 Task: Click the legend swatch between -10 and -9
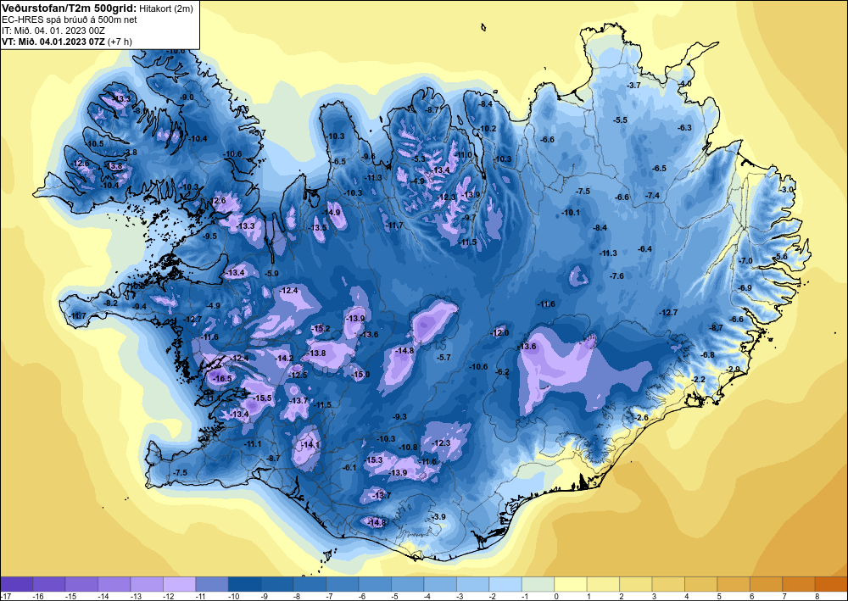click(x=244, y=584)
